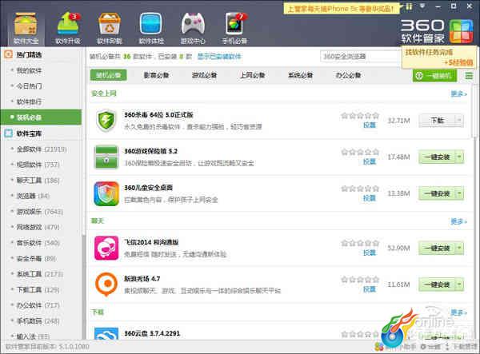This screenshot has width=480, height=354.
Task: Open 软件排行 in sidebar
Action: pos(29,101)
